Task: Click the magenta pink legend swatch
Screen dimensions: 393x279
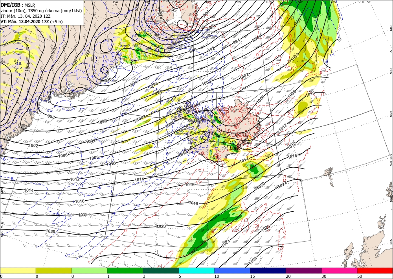Action: coord(340,270)
